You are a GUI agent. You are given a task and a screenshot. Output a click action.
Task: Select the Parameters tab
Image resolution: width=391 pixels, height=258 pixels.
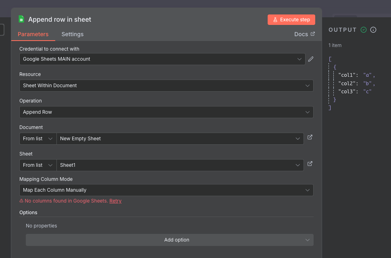point(33,34)
